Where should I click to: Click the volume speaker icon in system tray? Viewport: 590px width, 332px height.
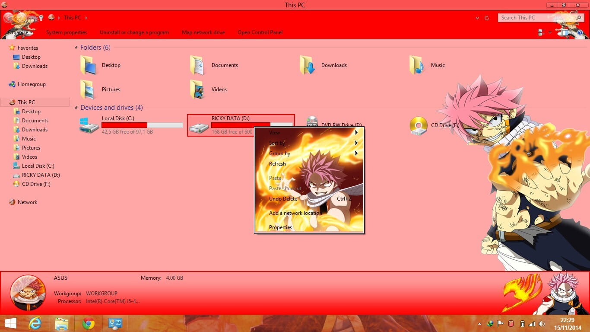click(x=542, y=323)
